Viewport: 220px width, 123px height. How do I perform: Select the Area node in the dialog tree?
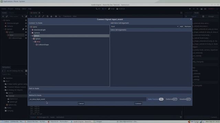coord(38,42)
